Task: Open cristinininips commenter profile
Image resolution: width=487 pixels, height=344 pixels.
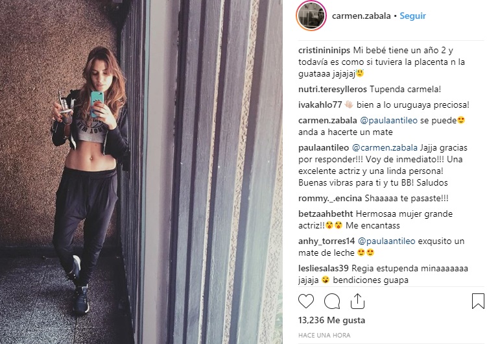Action: click(x=324, y=51)
